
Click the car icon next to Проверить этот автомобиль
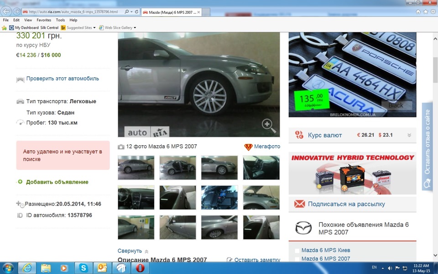click(20, 79)
